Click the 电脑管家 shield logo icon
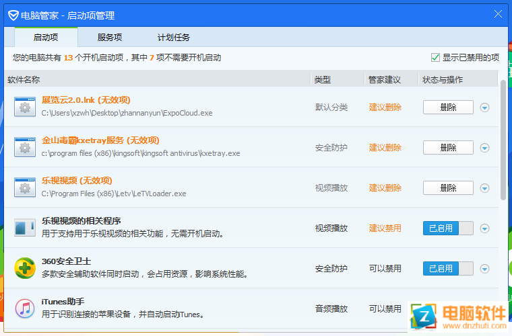 [13, 15]
